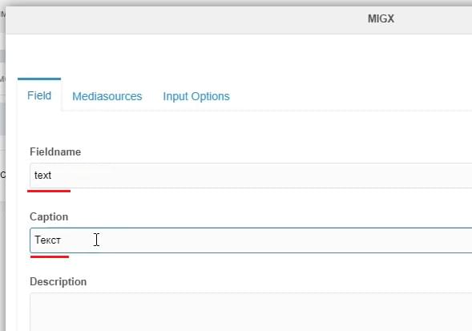Select the Input Options tab
Screen dimensions: 472x331
coord(196,96)
